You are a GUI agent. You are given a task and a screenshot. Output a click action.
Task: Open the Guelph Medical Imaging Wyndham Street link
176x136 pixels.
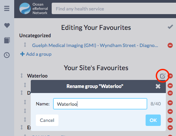click(x=95, y=45)
